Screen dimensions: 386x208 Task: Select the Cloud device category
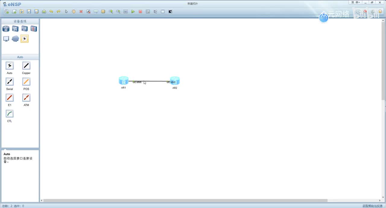click(x=15, y=39)
